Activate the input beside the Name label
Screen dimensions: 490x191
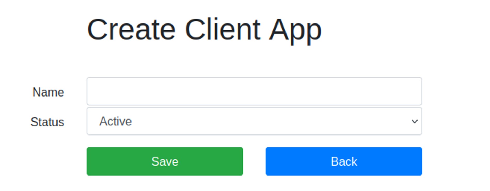(254, 91)
